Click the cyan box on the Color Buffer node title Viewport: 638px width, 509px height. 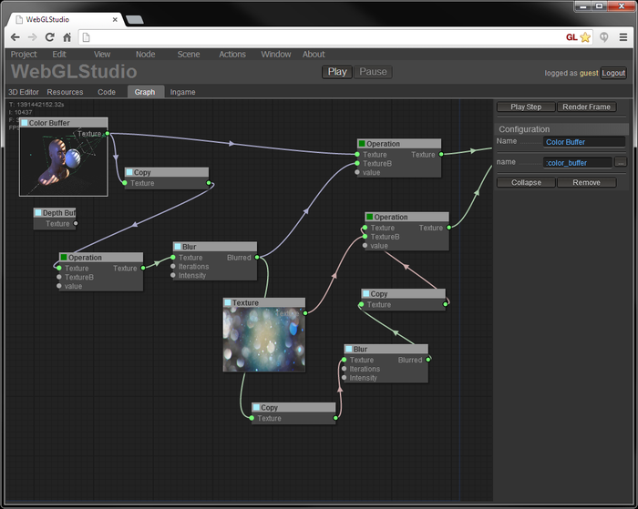(x=25, y=122)
